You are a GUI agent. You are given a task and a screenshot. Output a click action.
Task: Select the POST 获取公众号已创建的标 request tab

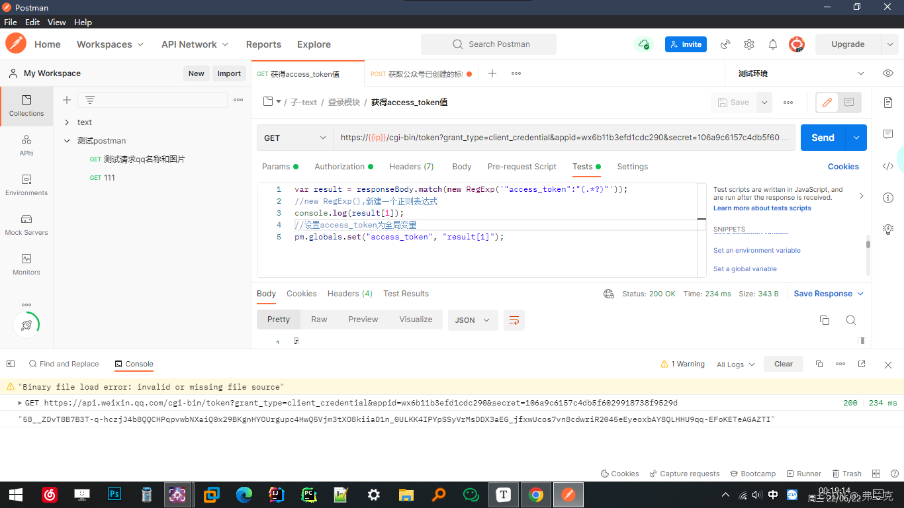421,74
